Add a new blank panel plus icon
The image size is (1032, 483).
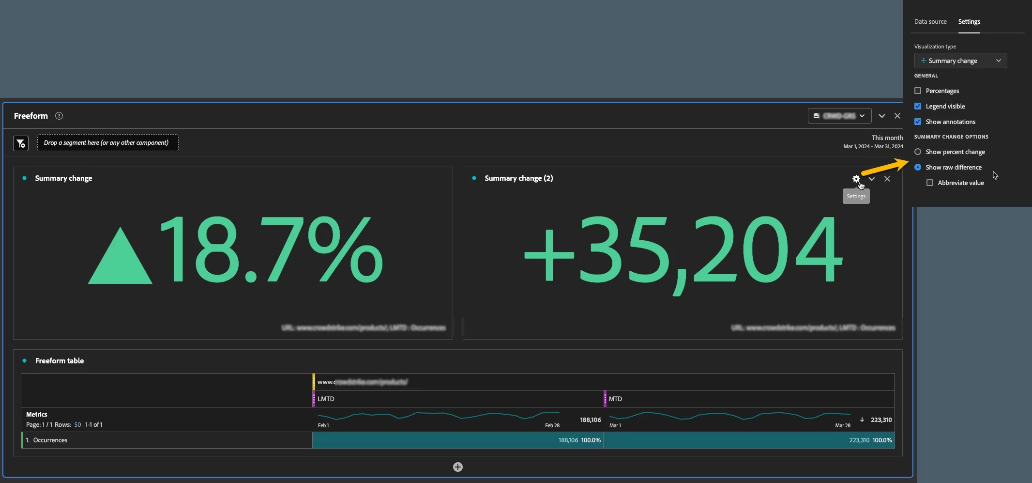tap(458, 467)
